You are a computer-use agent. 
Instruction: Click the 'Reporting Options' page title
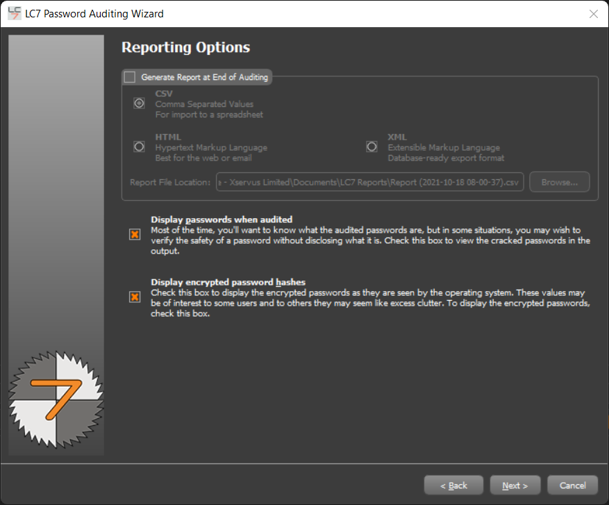(x=185, y=47)
